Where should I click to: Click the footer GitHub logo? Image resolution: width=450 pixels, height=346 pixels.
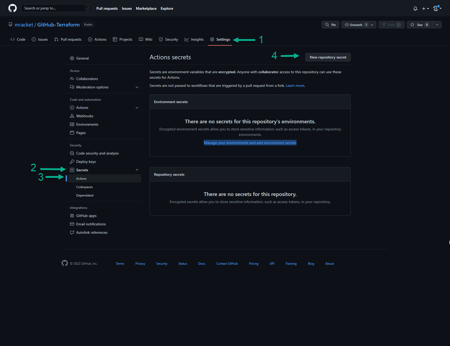[x=65, y=263]
